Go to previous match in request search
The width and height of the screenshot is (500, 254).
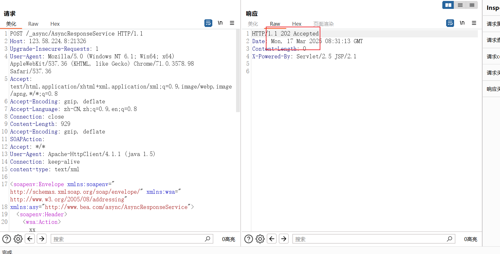[x=30, y=239]
